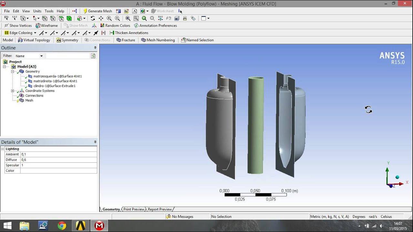
Task: Collapse the Geometry tree node
Action: (x=13, y=72)
